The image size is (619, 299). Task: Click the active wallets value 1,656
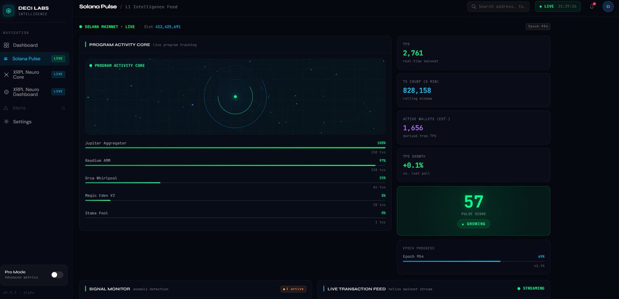413,128
